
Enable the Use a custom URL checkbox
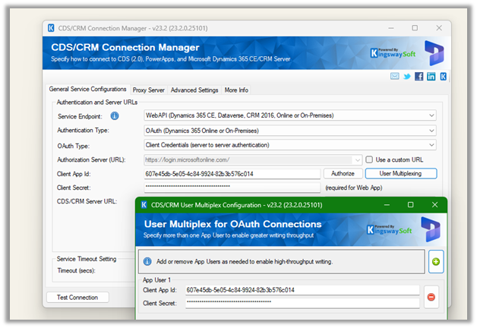pos(370,159)
